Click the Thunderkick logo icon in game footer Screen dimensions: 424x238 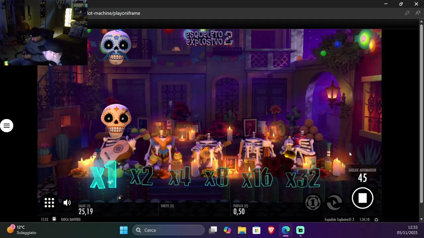pos(376,219)
